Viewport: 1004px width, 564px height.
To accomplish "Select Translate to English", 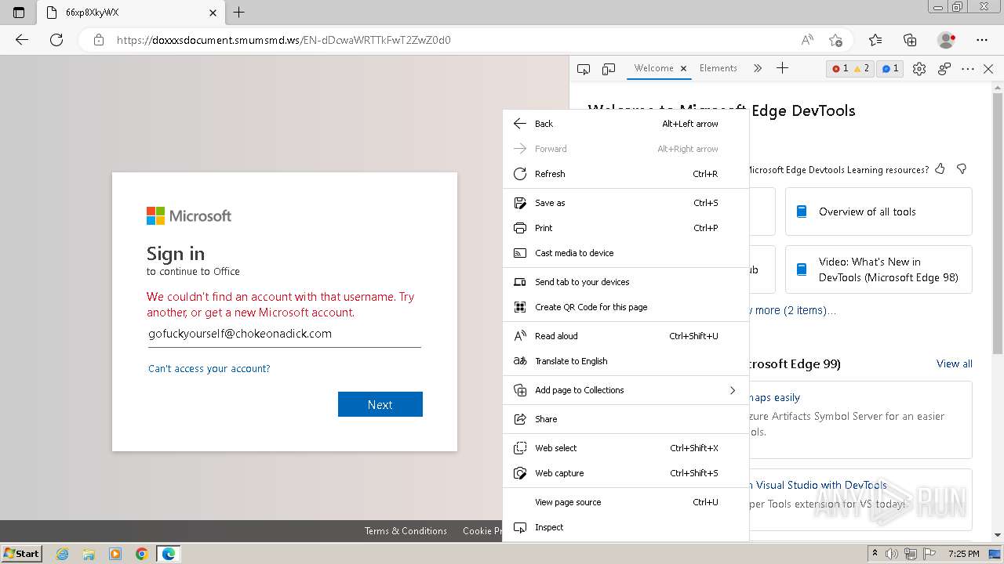I will click(626, 361).
